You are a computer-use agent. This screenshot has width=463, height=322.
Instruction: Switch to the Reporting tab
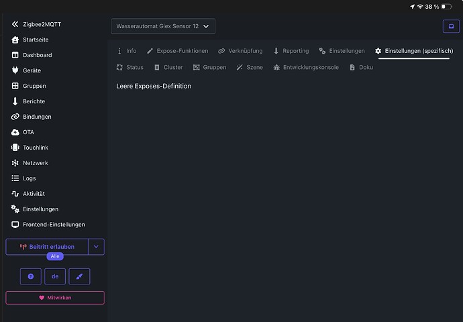(x=291, y=51)
